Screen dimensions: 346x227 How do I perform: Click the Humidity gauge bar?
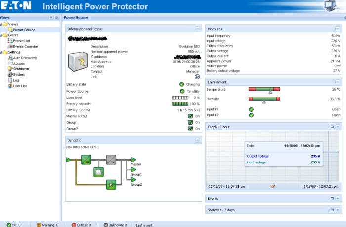tap(264, 99)
